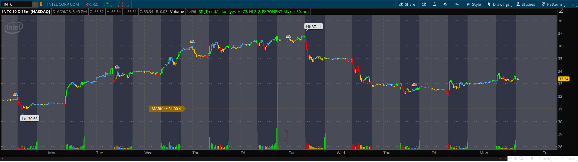Click the +1.03% change value
The height and width of the screenshot is (162, 578).
[x=107, y=6]
